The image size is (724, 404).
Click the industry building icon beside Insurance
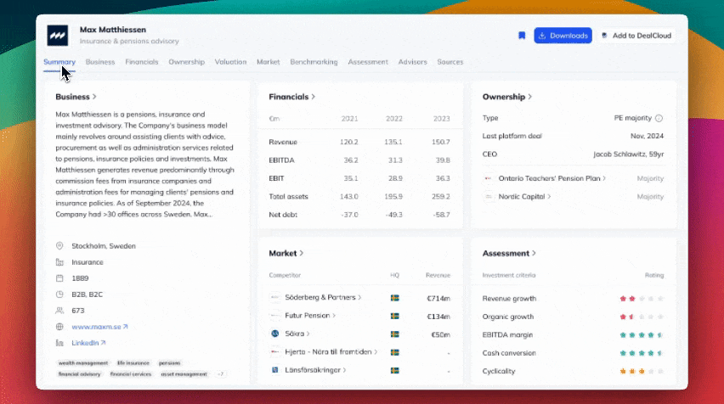[x=59, y=262]
